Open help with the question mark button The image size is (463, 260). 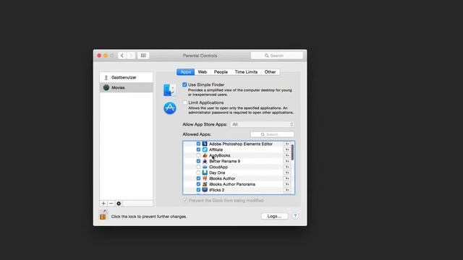[295, 216]
